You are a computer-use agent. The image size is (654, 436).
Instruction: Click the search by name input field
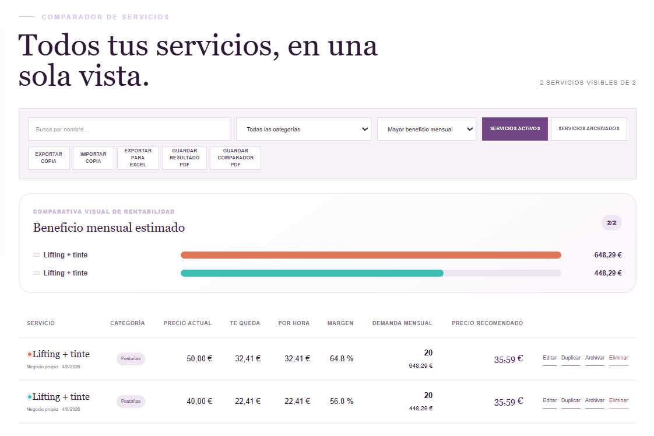click(x=129, y=129)
